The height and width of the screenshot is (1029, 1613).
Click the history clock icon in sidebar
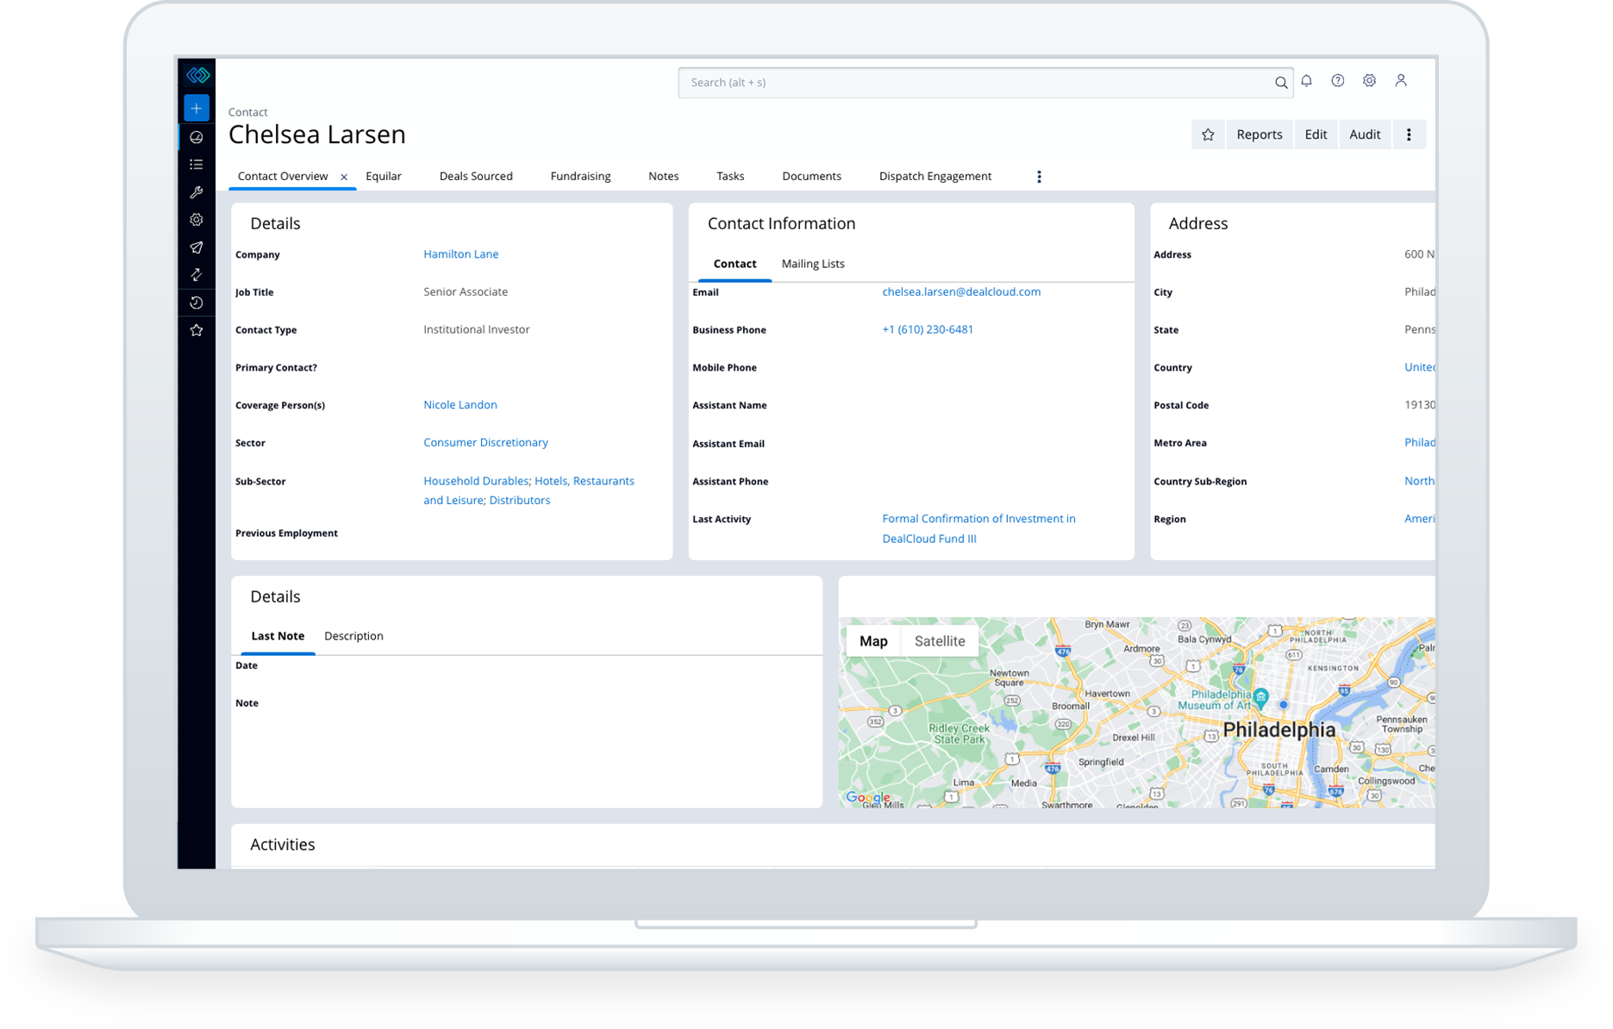point(197,302)
